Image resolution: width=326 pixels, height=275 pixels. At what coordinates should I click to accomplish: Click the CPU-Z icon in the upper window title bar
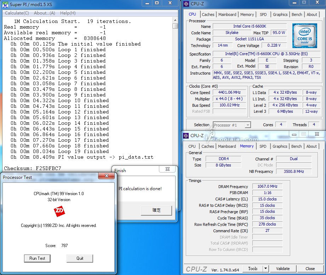[186, 4]
